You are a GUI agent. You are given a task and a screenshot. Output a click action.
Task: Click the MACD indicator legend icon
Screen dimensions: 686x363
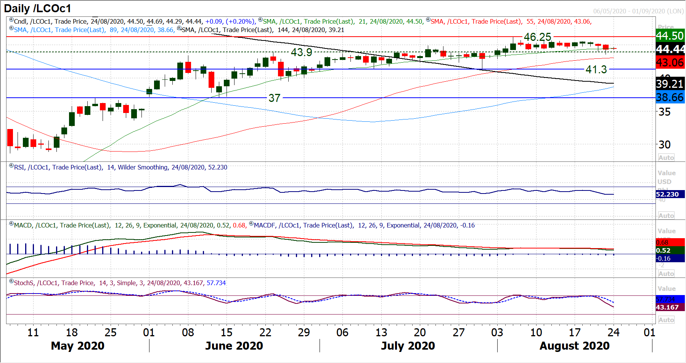(x=11, y=223)
